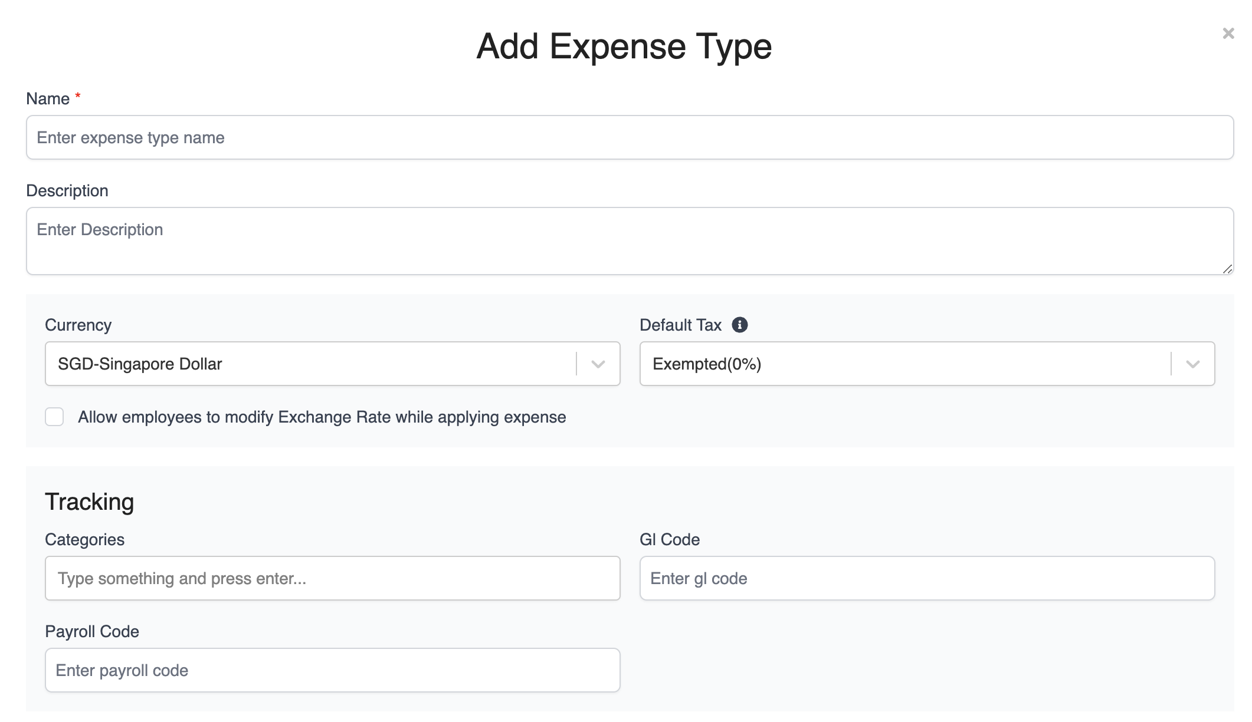This screenshot has height=722, width=1252.
Task: Focus the expense type Name field
Action: (x=630, y=137)
